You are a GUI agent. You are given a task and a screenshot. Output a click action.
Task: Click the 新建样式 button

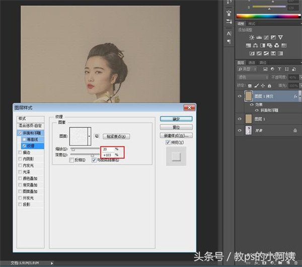pos(176,135)
